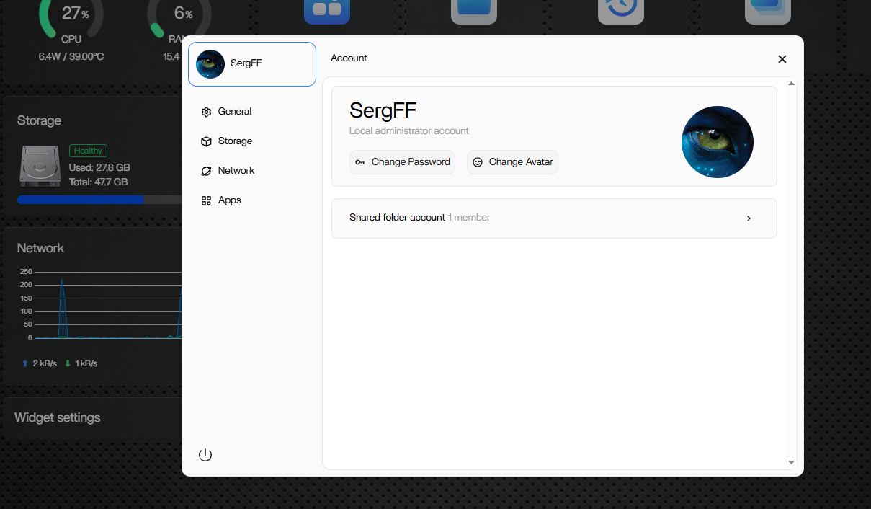This screenshot has height=509, width=871.
Task: Open the SergFF account tab in the sidebar
Action: click(251, 64)
